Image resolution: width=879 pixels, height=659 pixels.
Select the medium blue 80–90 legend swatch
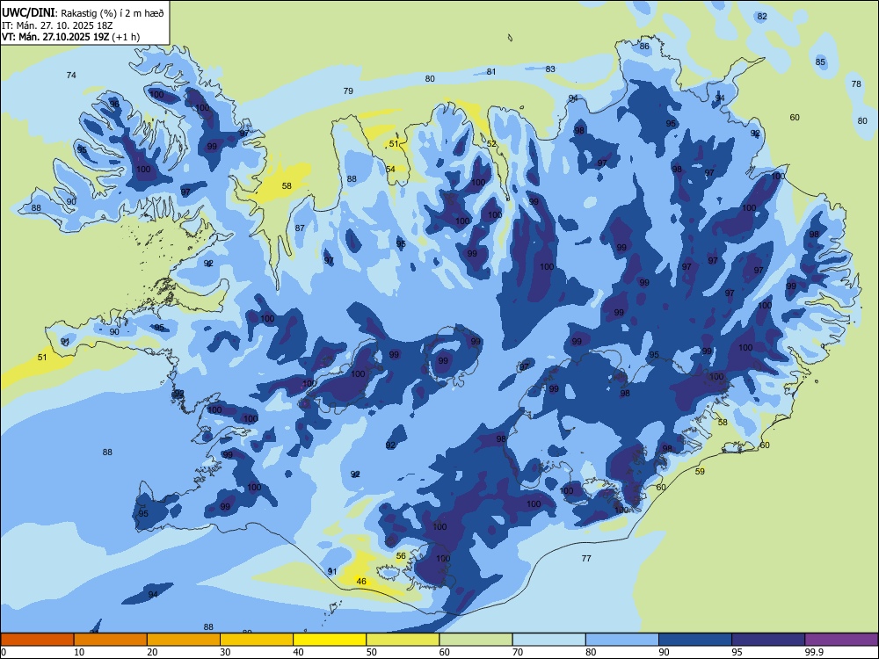click(622, 640)
